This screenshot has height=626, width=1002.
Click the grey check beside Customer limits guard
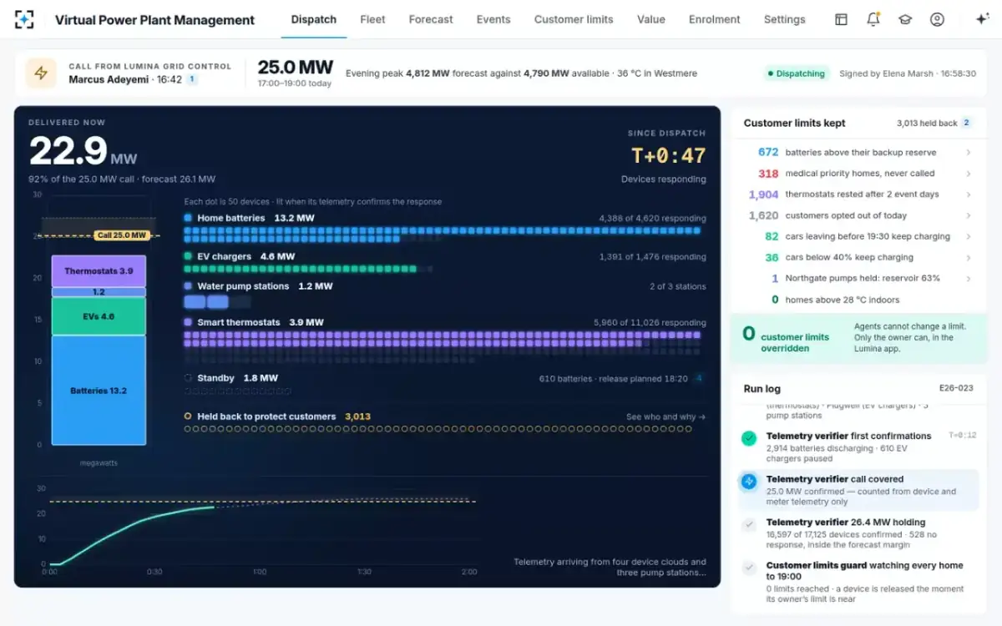(749, 568)
